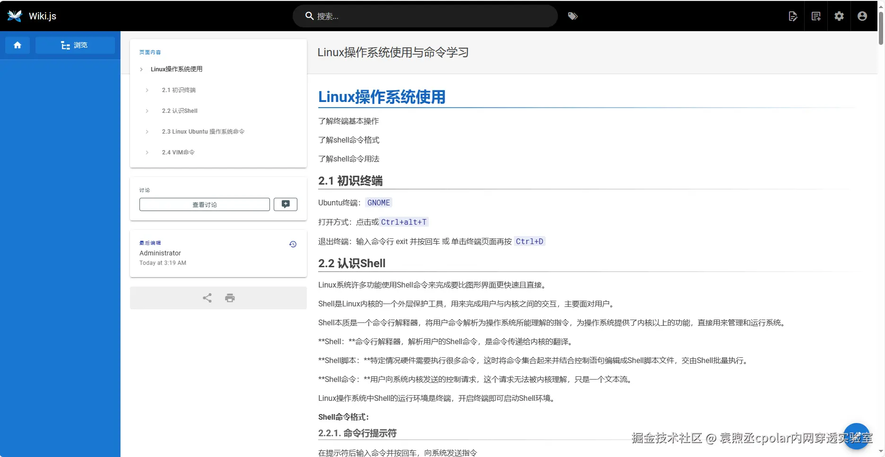885x457 pixels.
Task: Click the New Page icon
Action: [816, 16]
